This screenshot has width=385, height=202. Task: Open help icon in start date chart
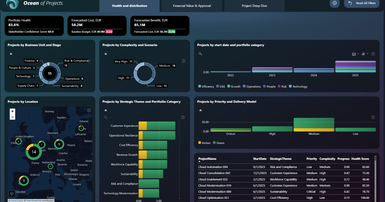(x=373, y=54)
